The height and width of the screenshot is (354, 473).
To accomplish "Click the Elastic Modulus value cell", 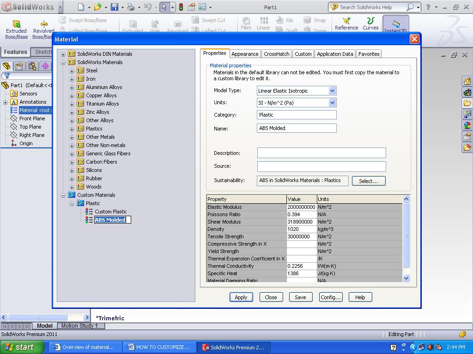I will [x=301, y=207].
